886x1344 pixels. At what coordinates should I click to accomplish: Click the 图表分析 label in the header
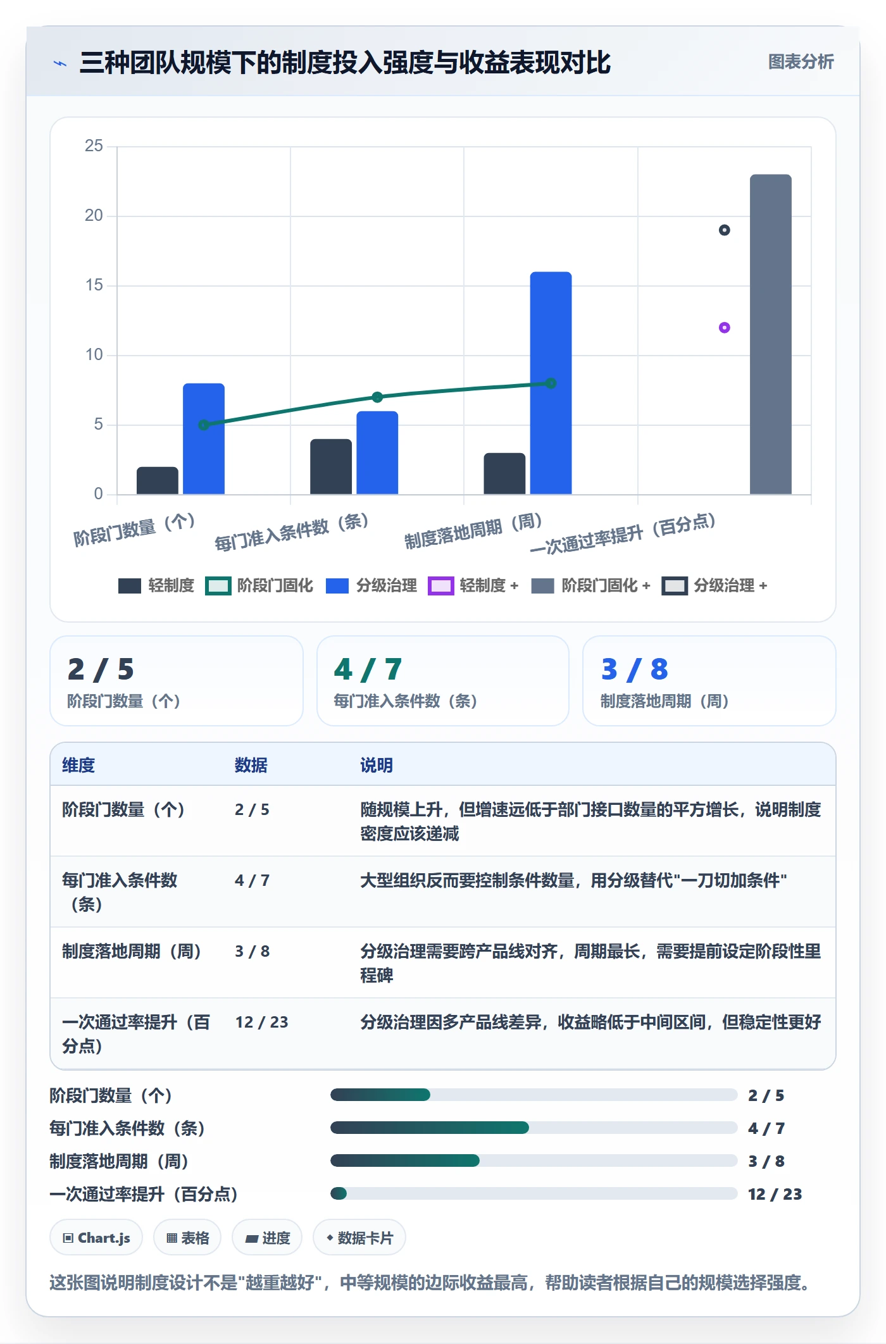(801, 62)
